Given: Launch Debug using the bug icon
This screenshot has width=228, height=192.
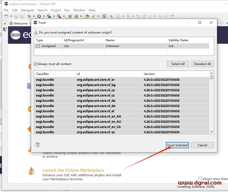Looking at the screenshot, I should click(x=29, y=16).
